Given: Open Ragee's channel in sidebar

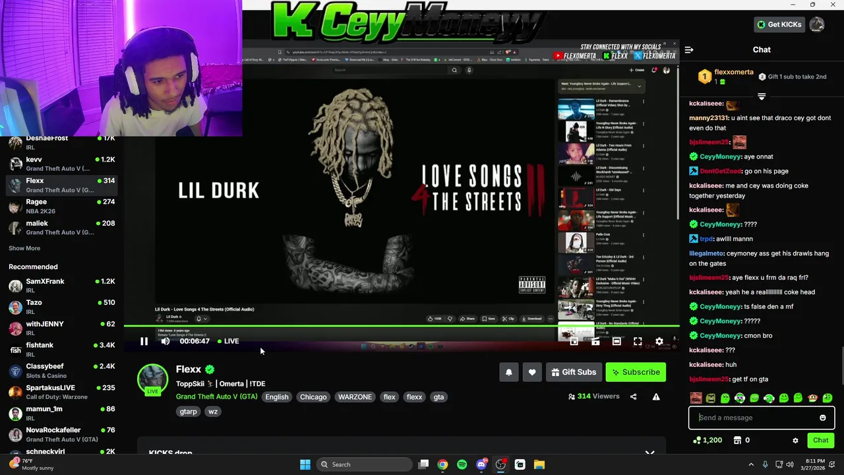Looking at the screenshot, I should pos(62,206).
